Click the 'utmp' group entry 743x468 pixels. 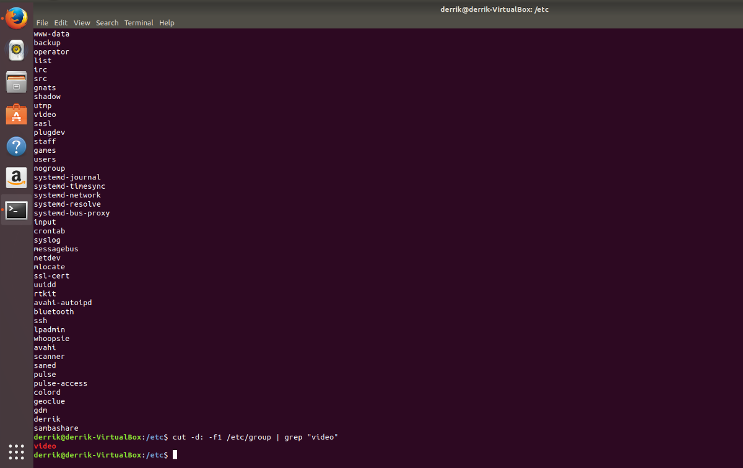pos(43,106)
